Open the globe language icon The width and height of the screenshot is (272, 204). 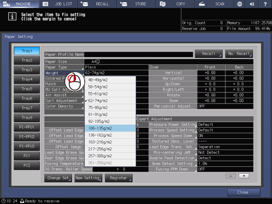[x=239, y=4]
